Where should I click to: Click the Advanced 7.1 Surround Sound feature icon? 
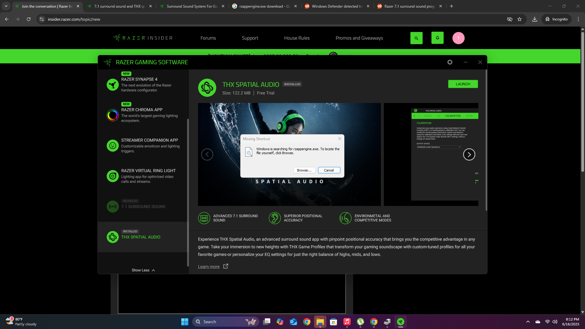pos(204,218)
